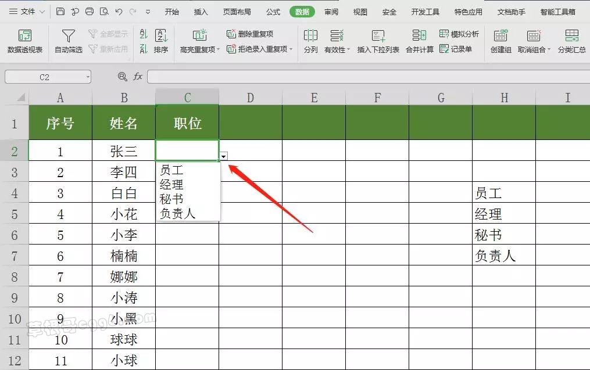Open the name box dropdown showing C2
The height and width of the screenshot is (370, 590).
87,77
